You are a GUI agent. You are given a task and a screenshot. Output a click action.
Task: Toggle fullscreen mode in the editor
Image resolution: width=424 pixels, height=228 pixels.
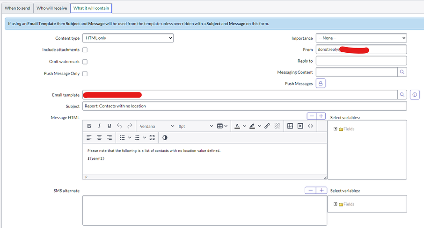point(152,137)
